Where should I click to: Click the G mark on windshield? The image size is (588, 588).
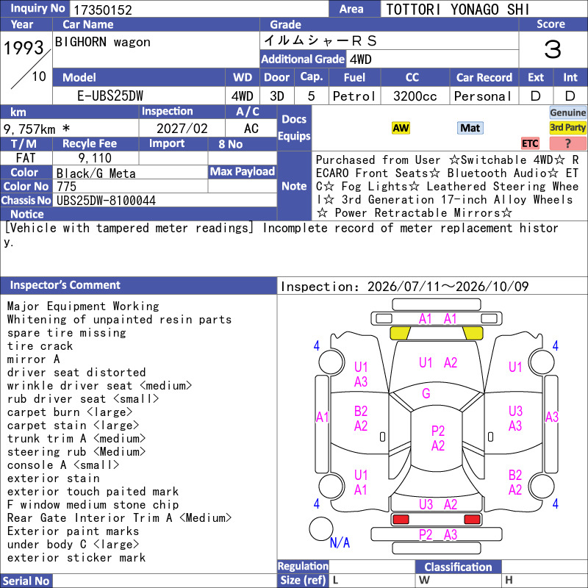(426, 393)
